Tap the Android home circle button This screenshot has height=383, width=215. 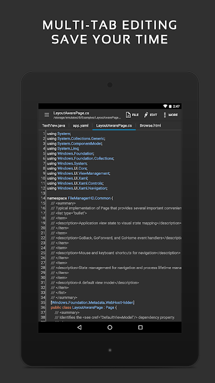point(110,327)
